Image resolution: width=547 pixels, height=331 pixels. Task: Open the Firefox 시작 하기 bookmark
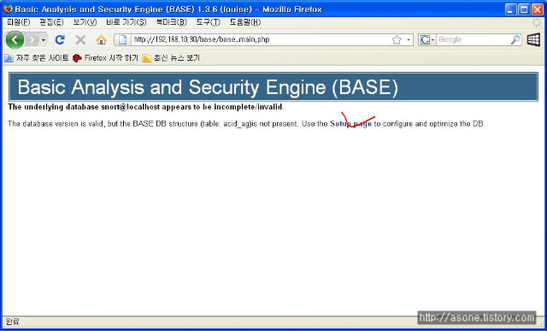[x=105, y=58]
